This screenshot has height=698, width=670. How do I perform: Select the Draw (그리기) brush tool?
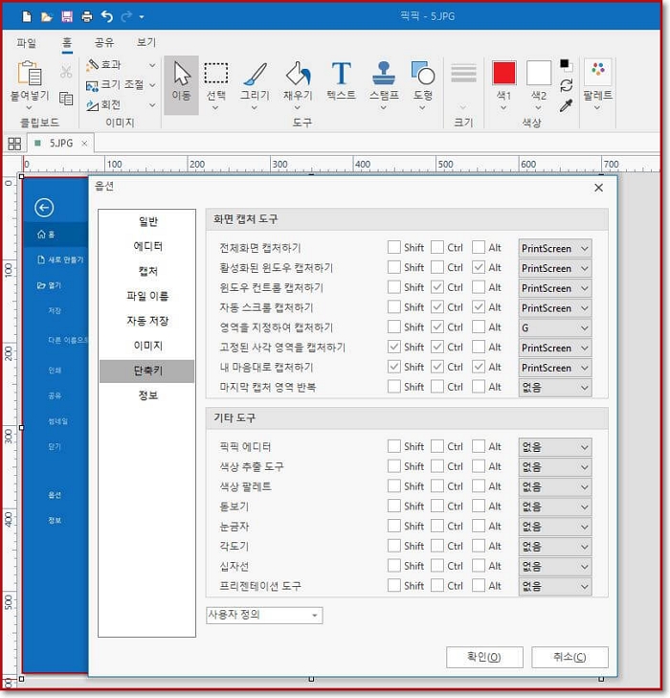(x=255, y=84)
